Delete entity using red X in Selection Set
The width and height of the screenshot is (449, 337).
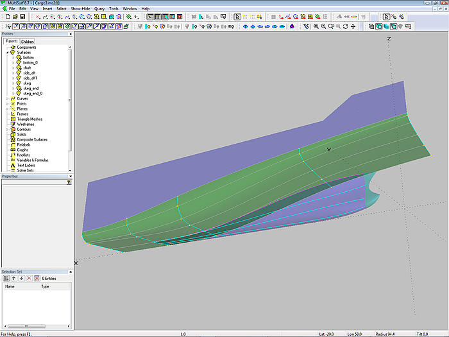(x=28, y=278)
